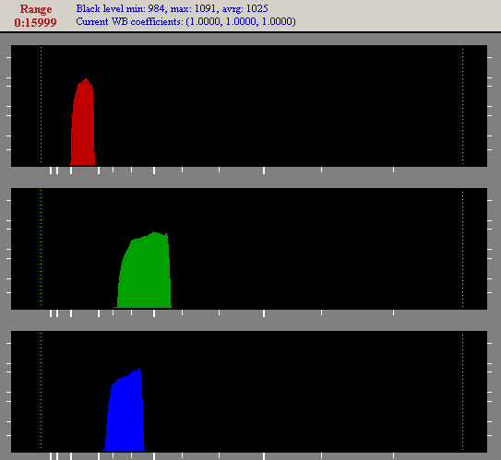
Task: Click right dotted marker in red panel
Action: 462,106
